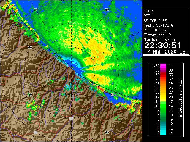Click the '---' legend label
Viewport: 190px width, 142px height.
click(x=170, y=66)
